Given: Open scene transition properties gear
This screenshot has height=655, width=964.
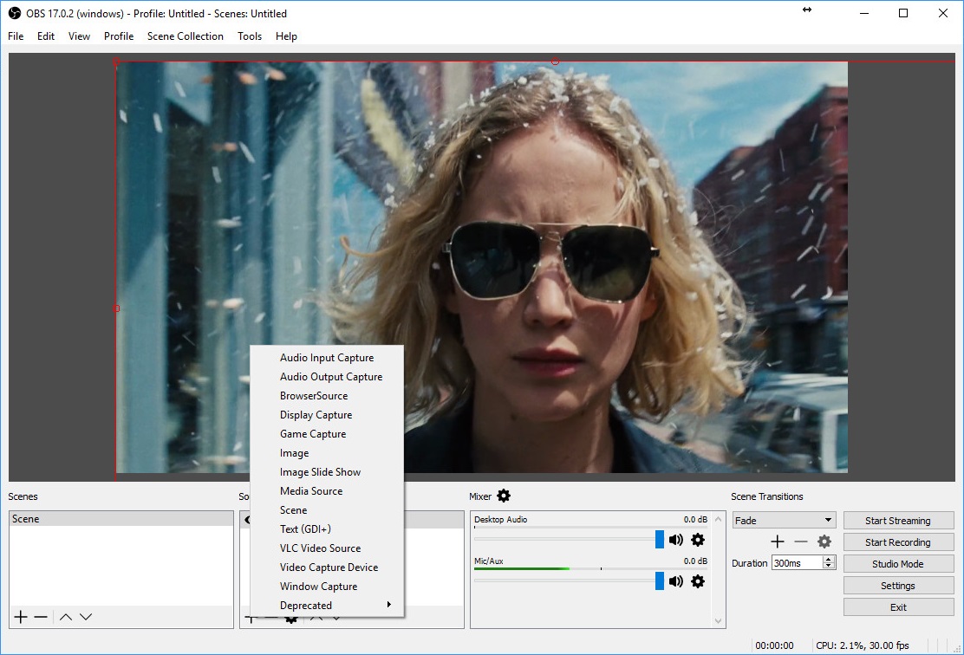Looking at the screenshot, I should [x=824, y=542].
